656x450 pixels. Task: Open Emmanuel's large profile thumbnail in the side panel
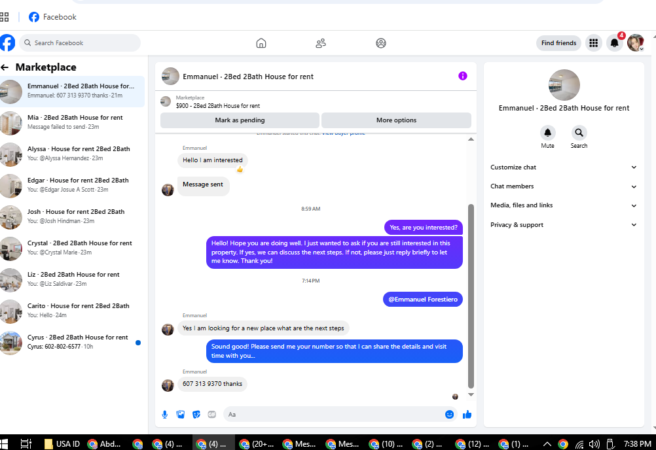[x=564, y=85]
